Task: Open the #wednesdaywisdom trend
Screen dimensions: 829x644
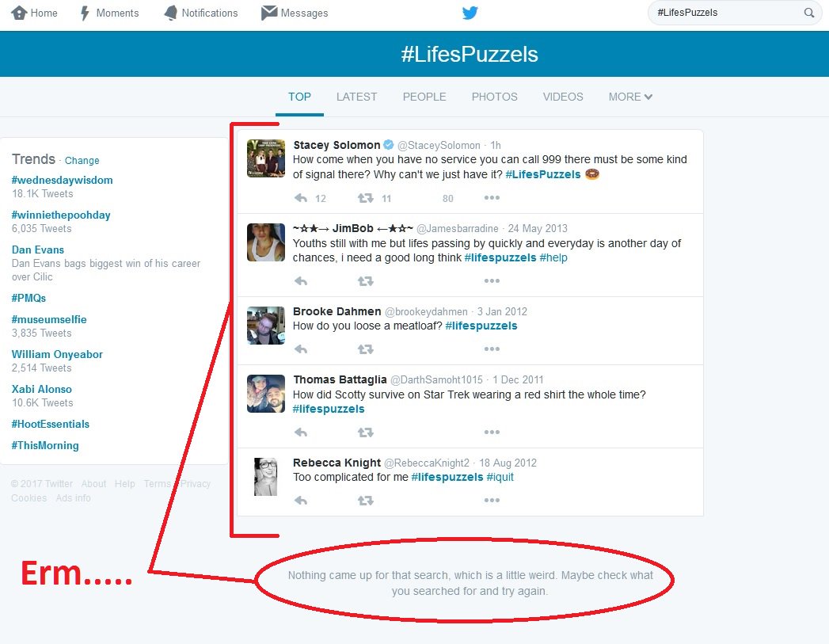Action: tap(62, 180)
